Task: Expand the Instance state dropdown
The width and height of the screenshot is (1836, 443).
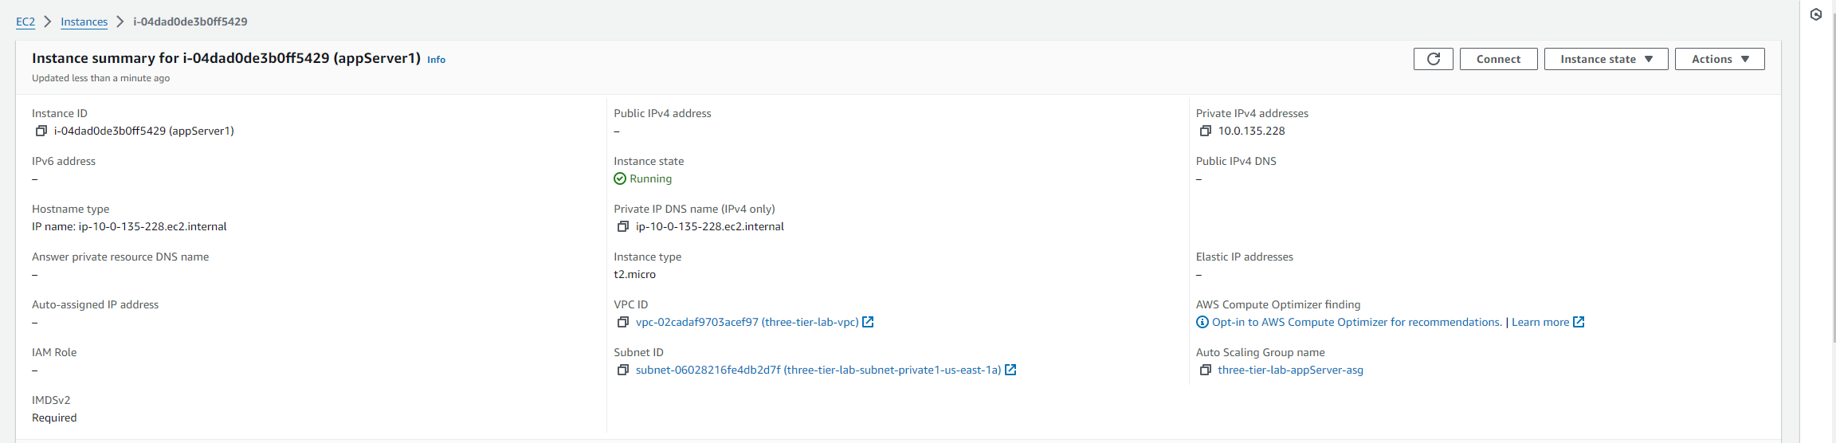Action: tap(1606, 59)
